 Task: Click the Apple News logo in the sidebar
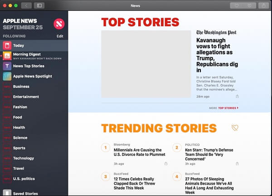coord(59,24)
